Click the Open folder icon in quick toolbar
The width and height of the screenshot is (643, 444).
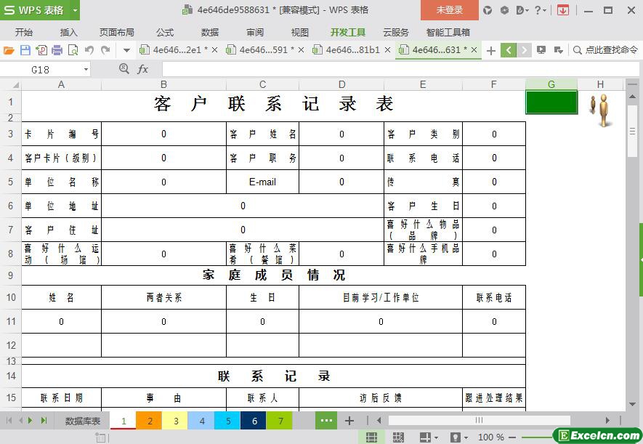click(x=9, y=50)
